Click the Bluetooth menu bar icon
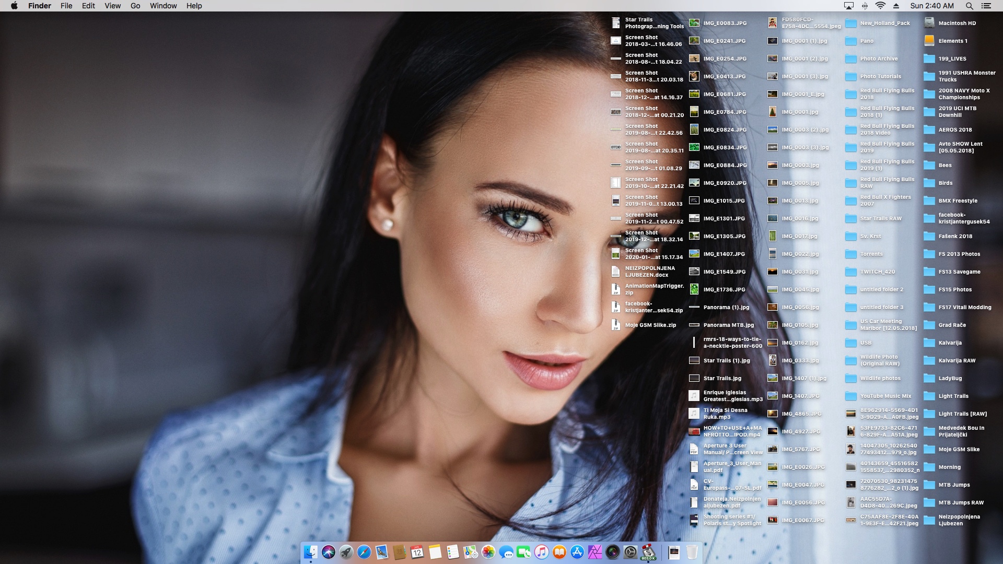 click(865, 6)
